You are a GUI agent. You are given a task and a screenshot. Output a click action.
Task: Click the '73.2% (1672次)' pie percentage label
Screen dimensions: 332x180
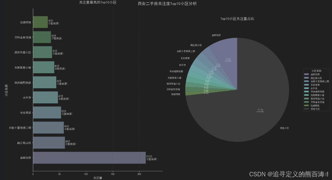(260, 110)
